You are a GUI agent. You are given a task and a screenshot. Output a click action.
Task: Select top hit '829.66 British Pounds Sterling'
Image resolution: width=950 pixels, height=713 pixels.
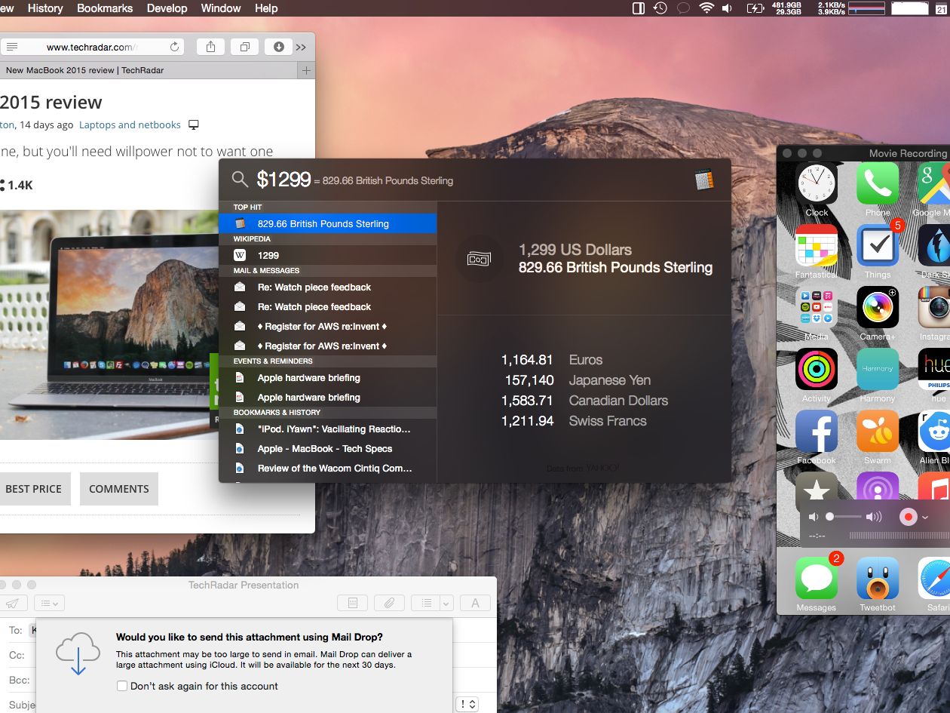point(327,223)
